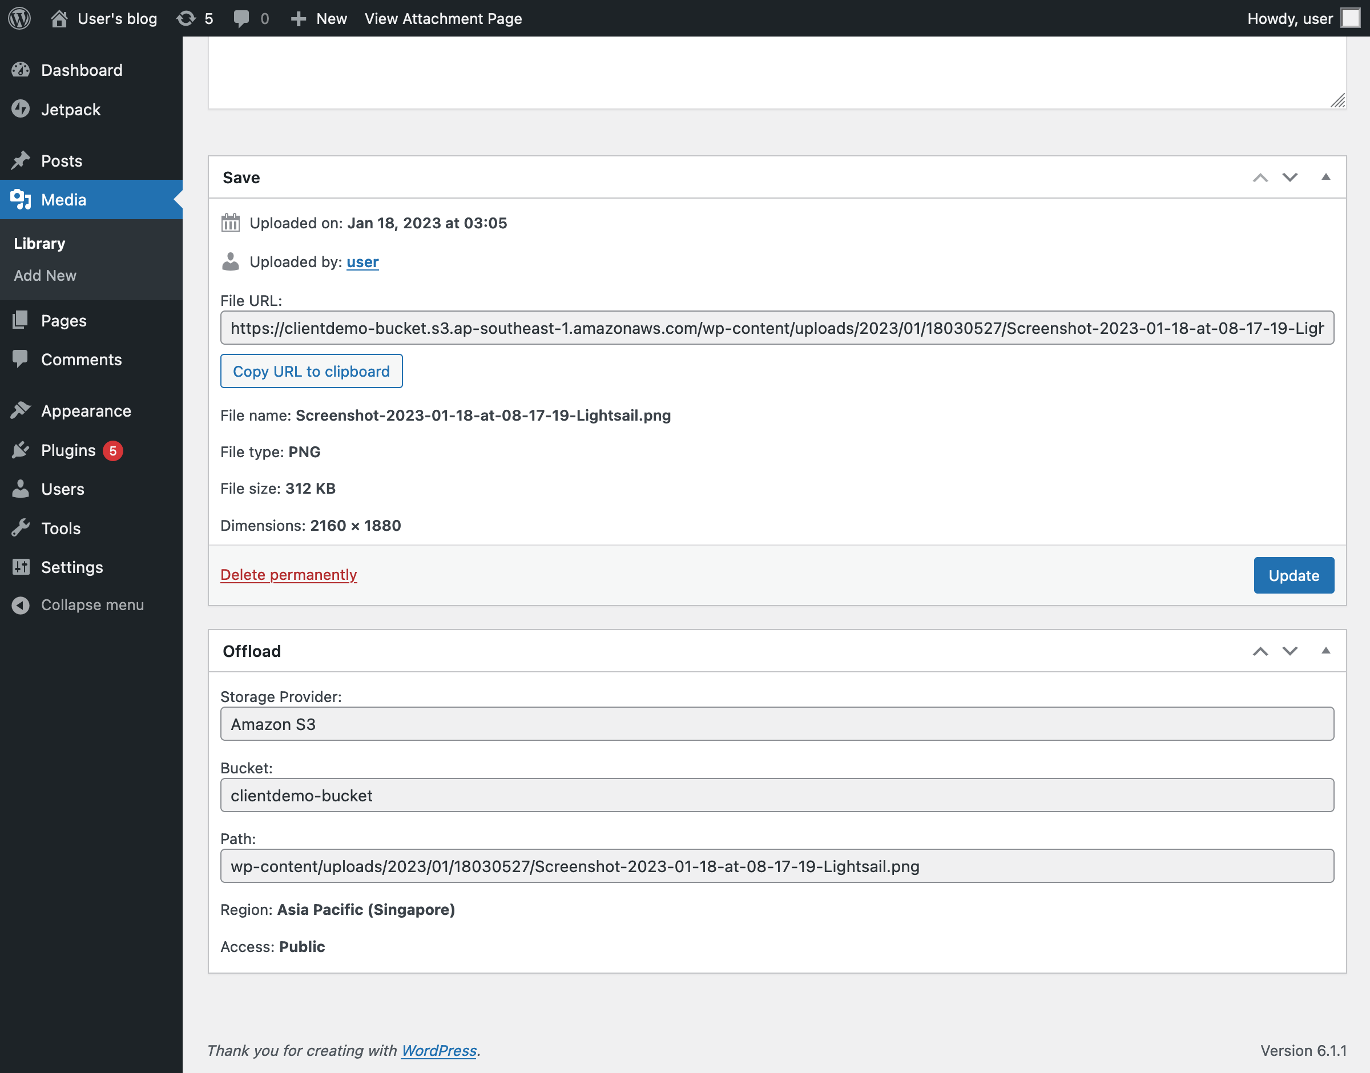Go to Plugins with 5 updates

coord(68,450)
